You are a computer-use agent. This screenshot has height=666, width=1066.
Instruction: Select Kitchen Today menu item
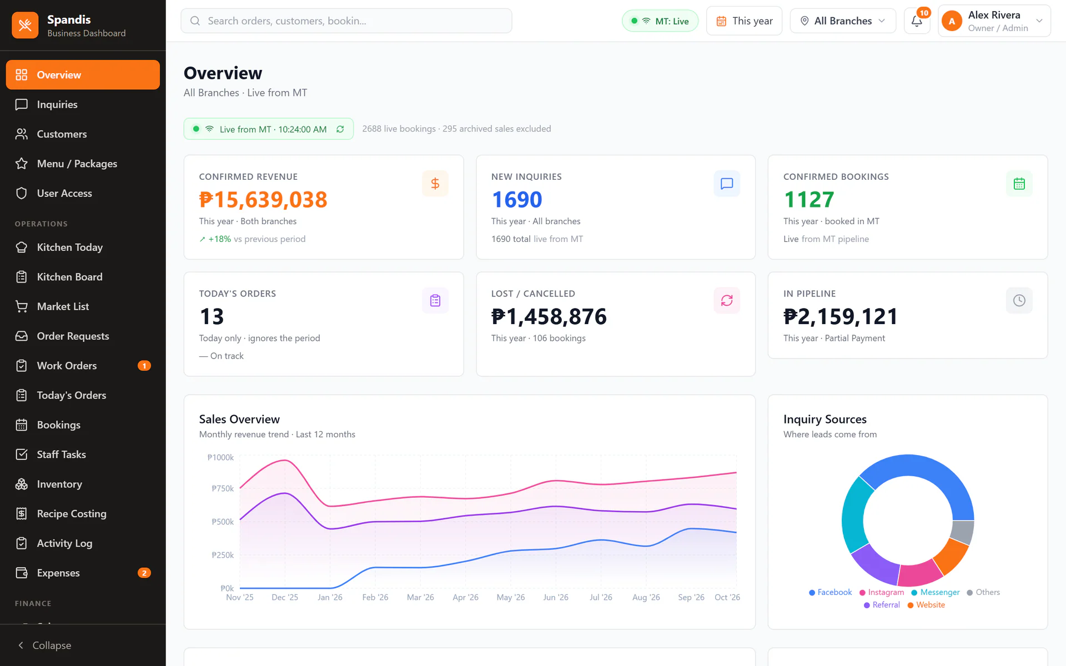[x=83, y=247]
